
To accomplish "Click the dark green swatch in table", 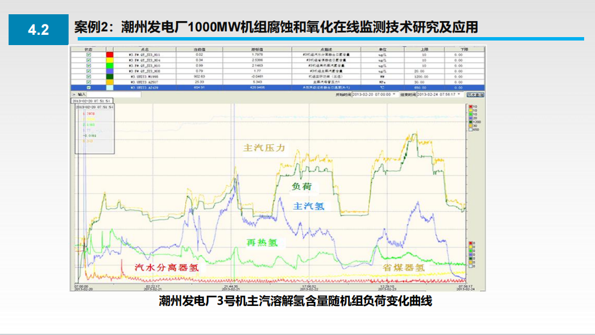I will click(110, 76).
